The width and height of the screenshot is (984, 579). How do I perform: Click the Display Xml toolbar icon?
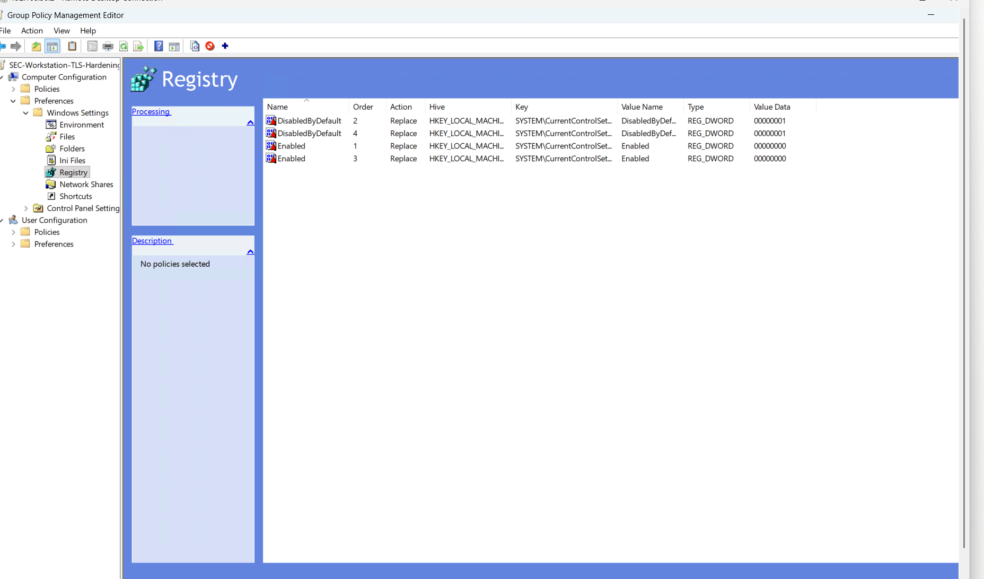[x=195, y=46]
